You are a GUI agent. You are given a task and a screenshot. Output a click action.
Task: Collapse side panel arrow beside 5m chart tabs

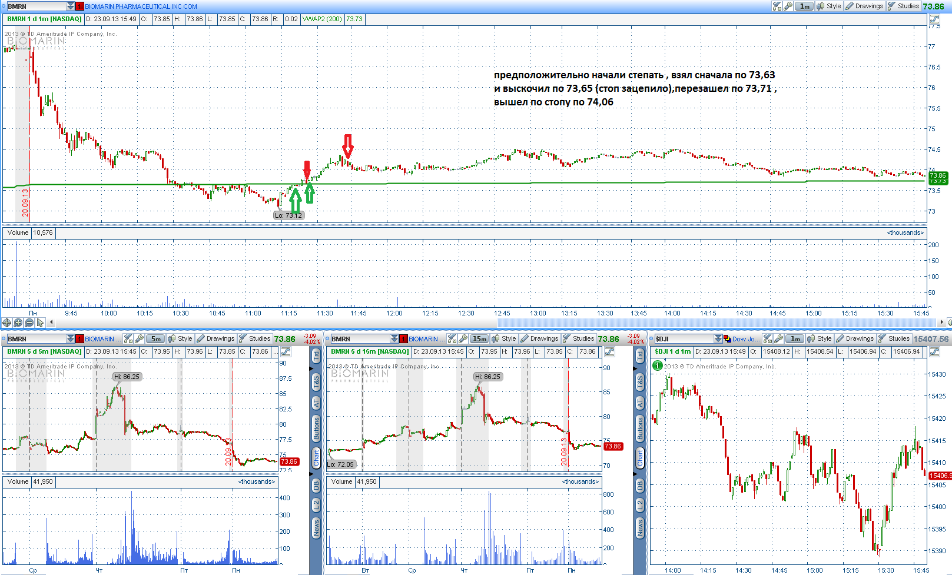[x=311, y=368]
